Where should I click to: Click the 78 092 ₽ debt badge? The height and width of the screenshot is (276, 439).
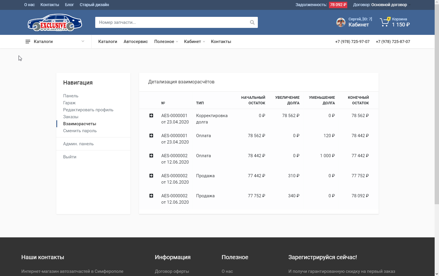pyautogui.click(x=338, y=5)
